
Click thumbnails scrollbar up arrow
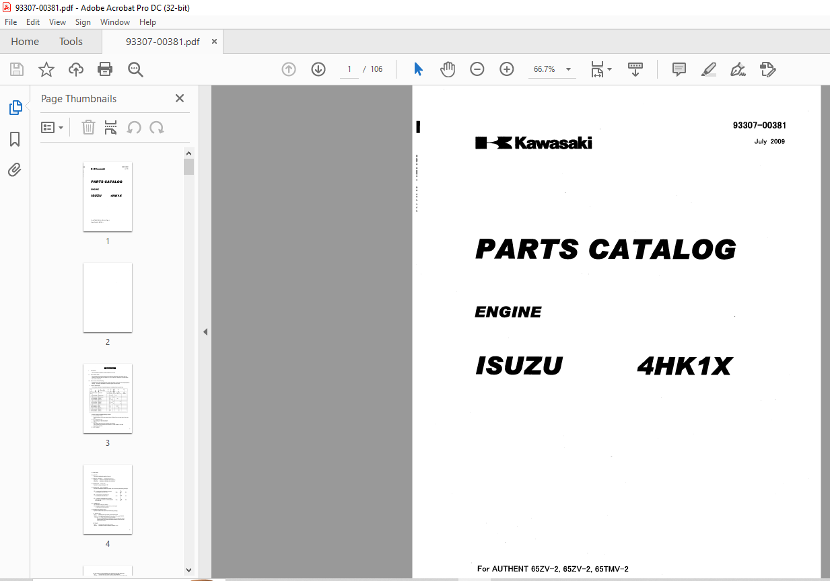[x=189, y=153]
